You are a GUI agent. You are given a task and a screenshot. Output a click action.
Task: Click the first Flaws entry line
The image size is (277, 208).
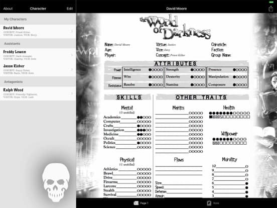179,165
